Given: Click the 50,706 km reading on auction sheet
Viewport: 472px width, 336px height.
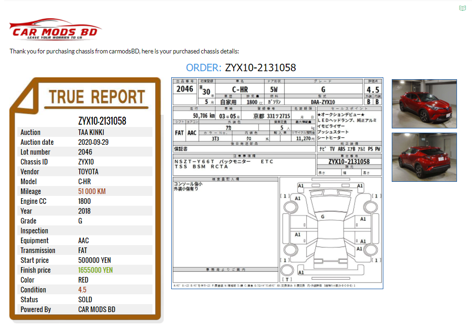Looking at the screenshot, I should coord(204,116).
